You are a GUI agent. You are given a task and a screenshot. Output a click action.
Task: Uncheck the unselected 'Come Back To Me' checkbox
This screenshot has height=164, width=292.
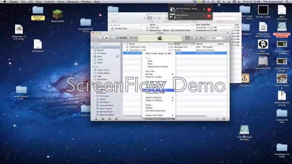(x=127, y=50)
